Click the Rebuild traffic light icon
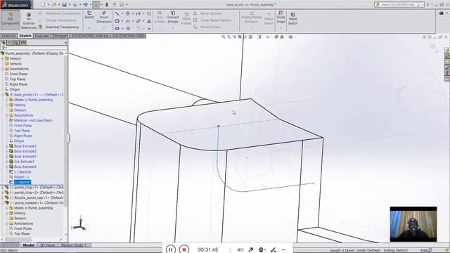 pos(107,5)
